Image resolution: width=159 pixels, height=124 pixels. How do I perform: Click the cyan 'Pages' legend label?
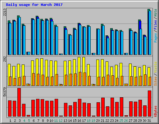pyautogui.click(x=156, y=38)
